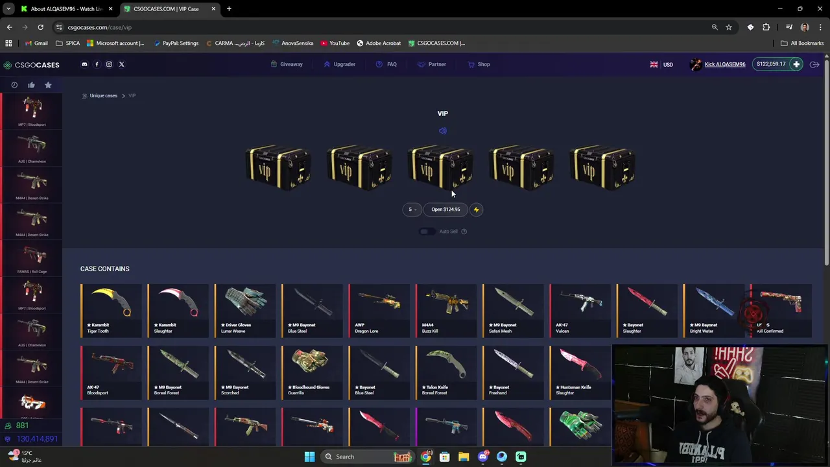Image resolution: width=830 pixels, height=467 pixels.
Task: Select the AWP Dragon Lore item card
Action: [379, 311]
